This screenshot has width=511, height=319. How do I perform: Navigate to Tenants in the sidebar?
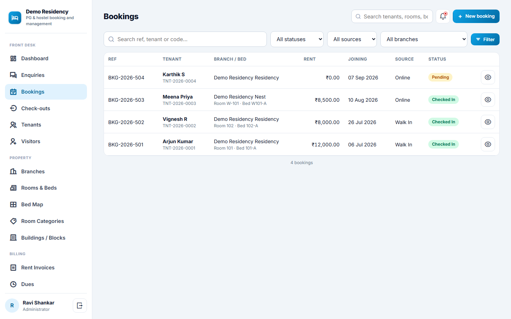[x=46, y=125]
